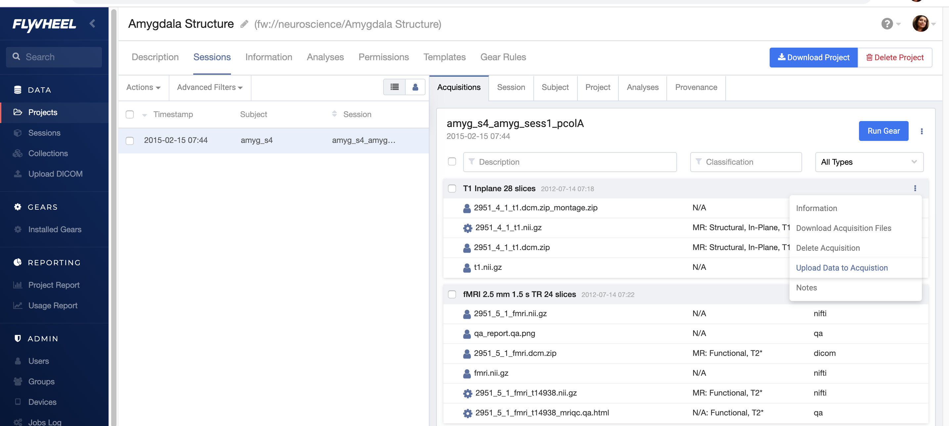Open the Templates tab
Viewport: 949px width, 426px height.
tap(444, 57)
